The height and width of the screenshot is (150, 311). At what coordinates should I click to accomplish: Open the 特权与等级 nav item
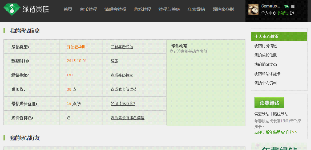point(169,9)
